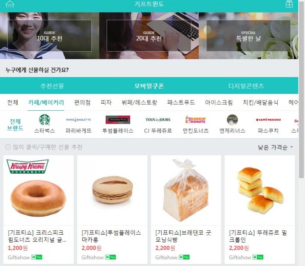Switch to the 디지털콘텐츠 tab
Image resolution: width=305 pixels, height=266 pixels.
point(246,86)
